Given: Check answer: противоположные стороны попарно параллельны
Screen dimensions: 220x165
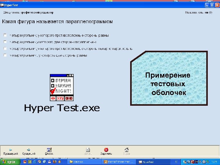Looking at the screenshot, I should point(5,48).
